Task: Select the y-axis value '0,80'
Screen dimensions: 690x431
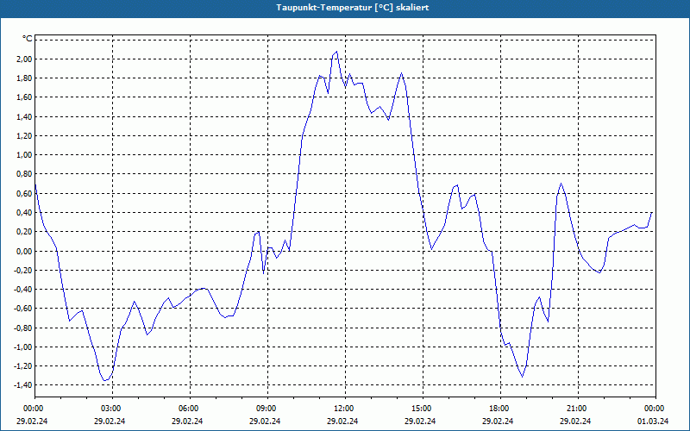Action: pyautogui.click(x=24, y=174)
